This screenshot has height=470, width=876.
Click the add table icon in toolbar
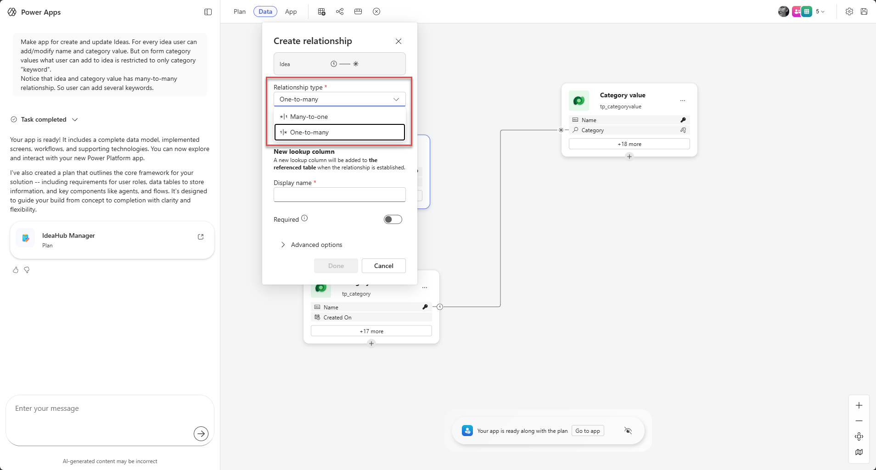pos(321,11)
